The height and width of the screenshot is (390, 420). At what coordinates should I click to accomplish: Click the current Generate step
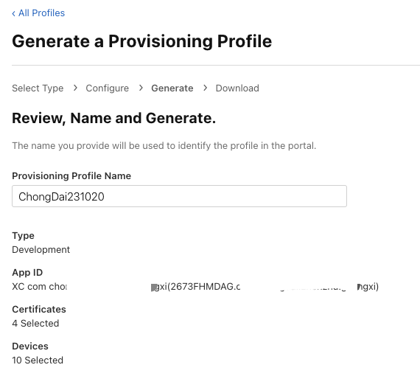(172, 88)
